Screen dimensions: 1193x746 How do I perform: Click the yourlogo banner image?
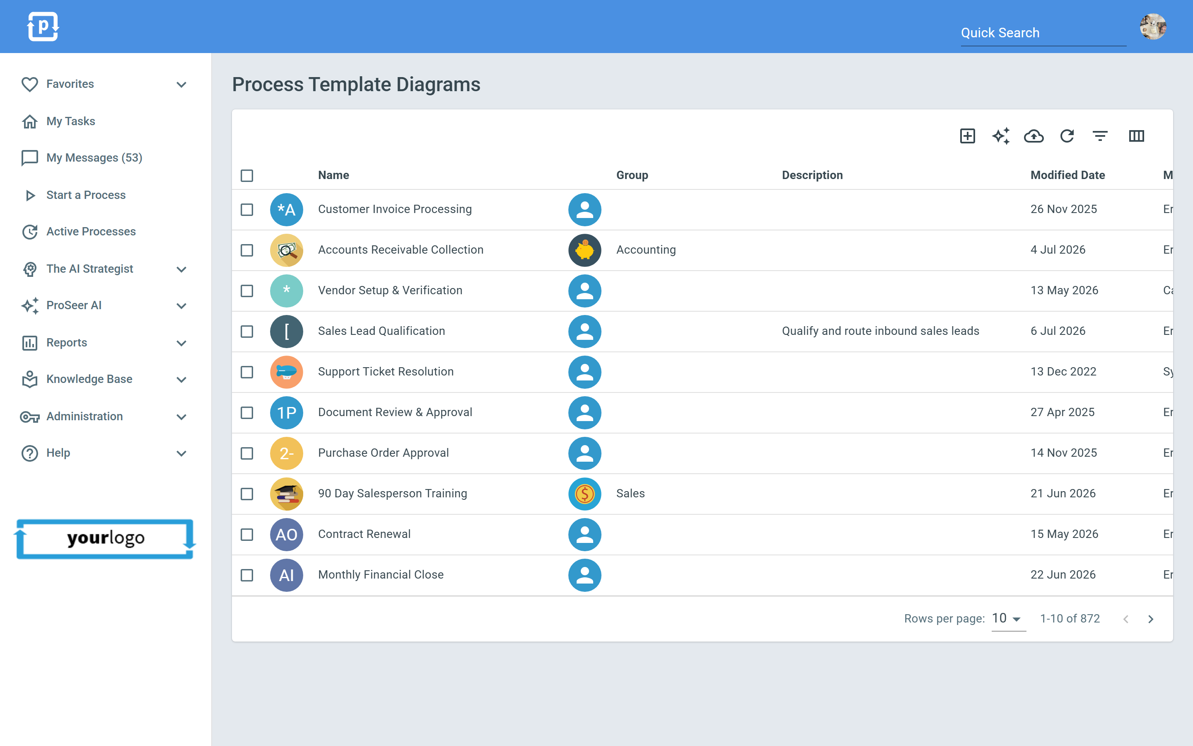[105, 538]
